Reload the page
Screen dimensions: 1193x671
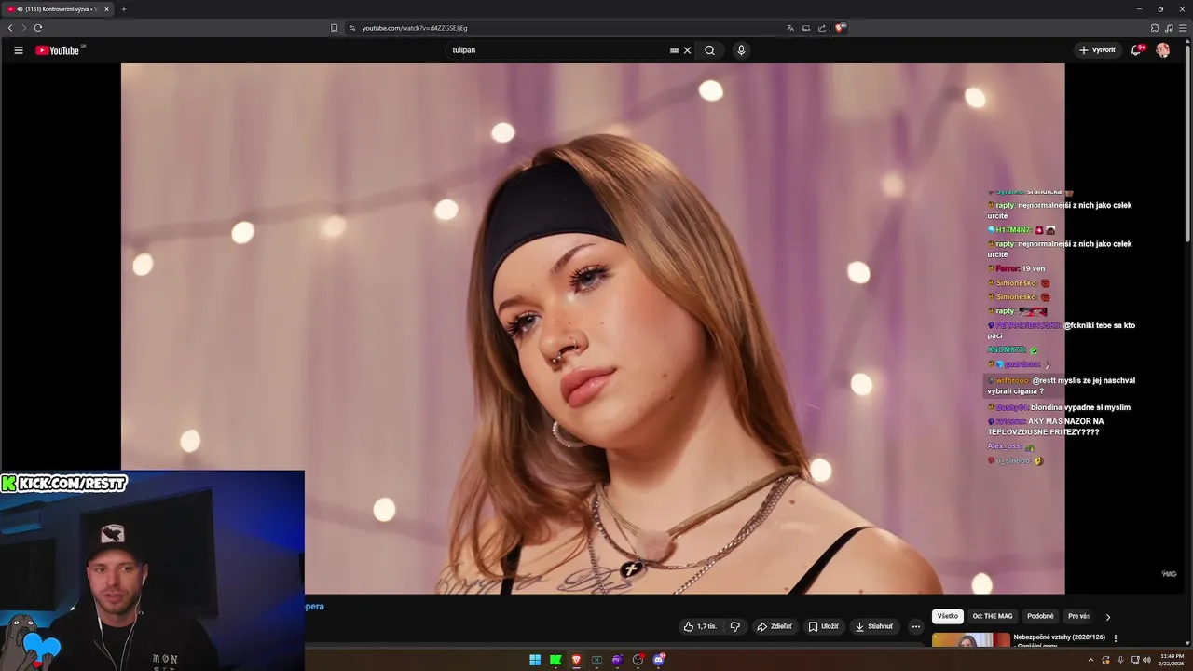[x=37, y=28]
